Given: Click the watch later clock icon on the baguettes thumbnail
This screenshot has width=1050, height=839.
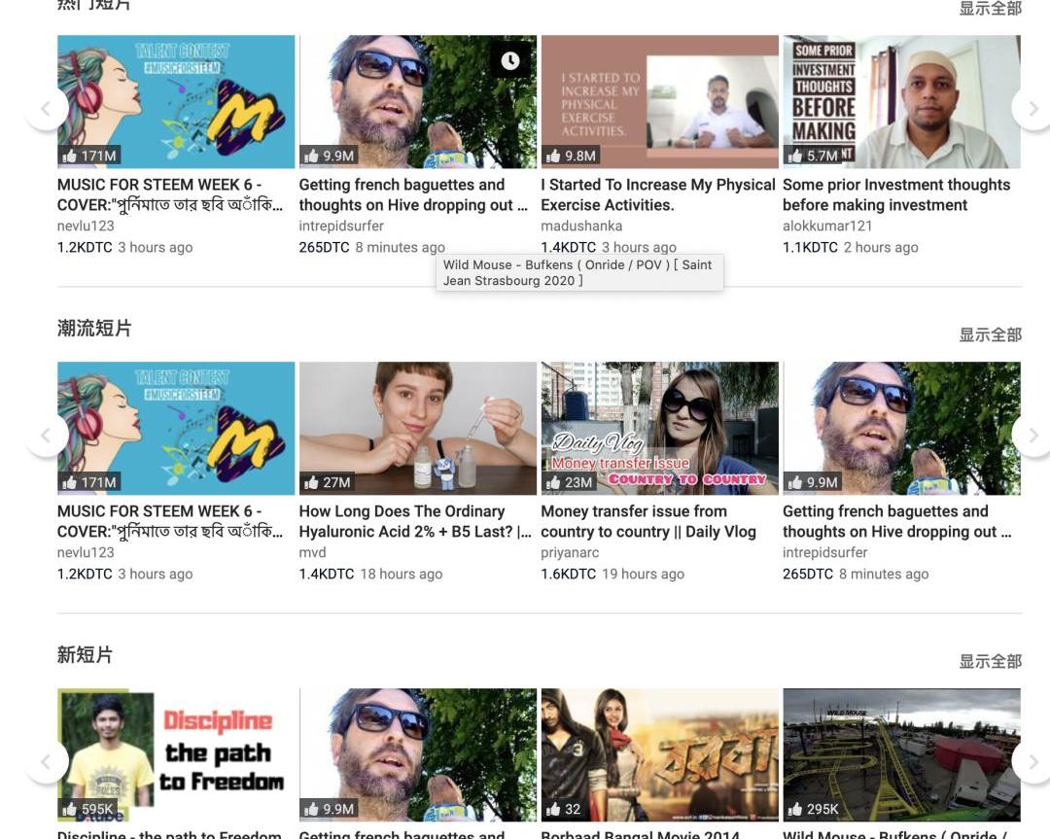Looking at the screenshot, I should pyautogui.click(x=510, y=61).
